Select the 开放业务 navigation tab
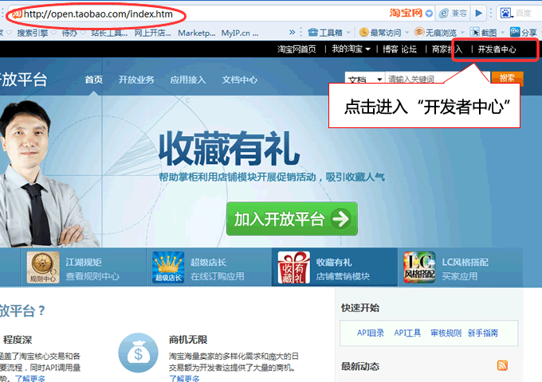This screenshot has width=542, height=382. 136,80
